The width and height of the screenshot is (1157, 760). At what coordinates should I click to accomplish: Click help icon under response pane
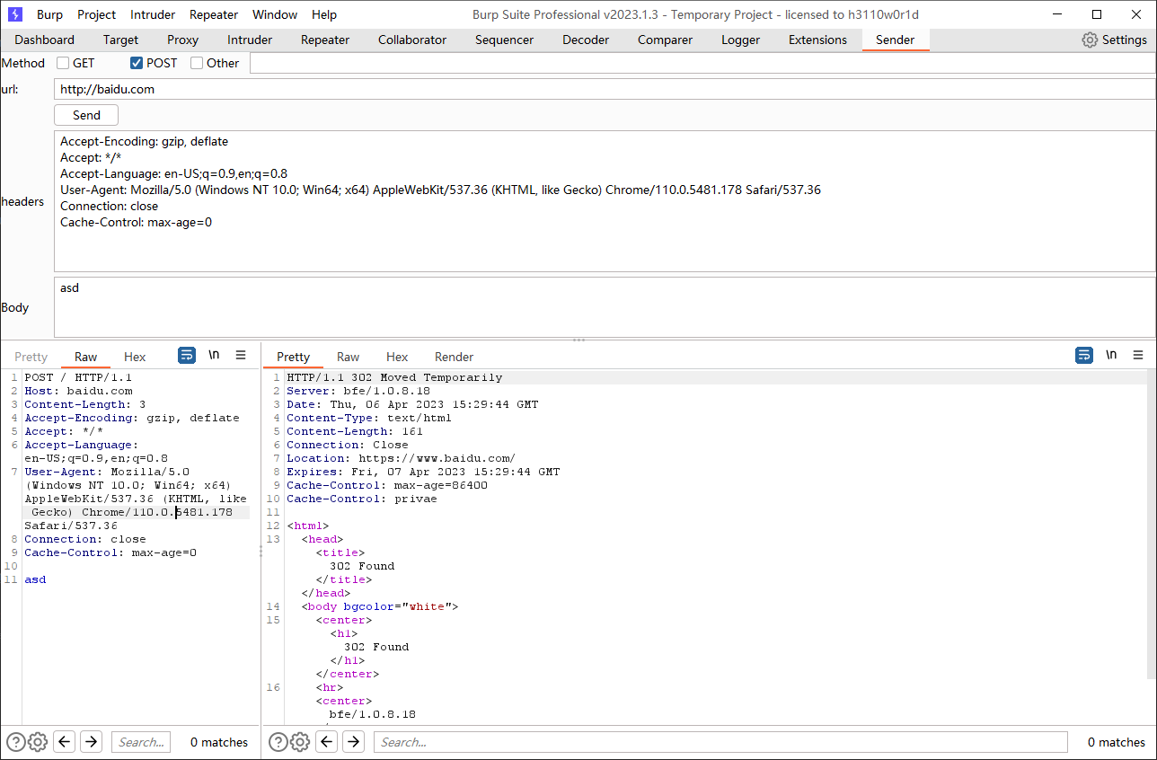pos(278,742)
